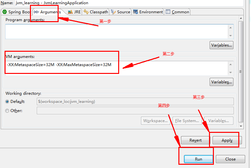This screenshot has height=168, width=251.
Task: Click the Default working directory path field
Action: click(135, 102)
